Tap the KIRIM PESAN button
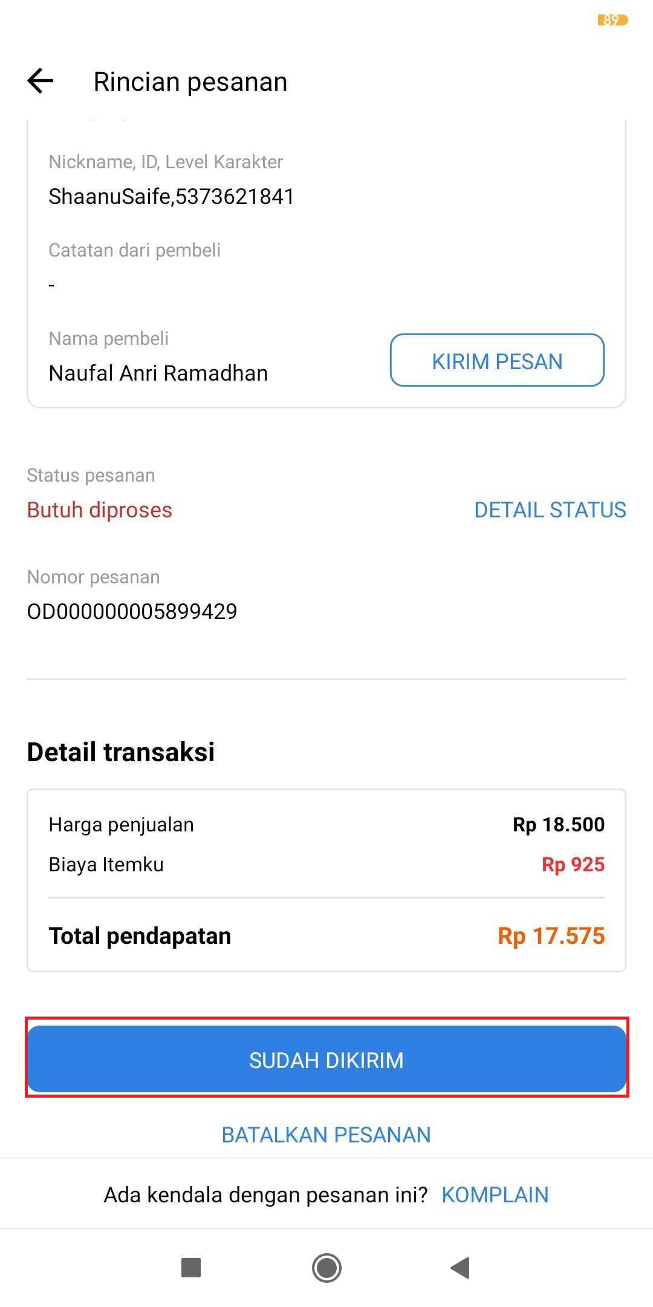653x1307 pixels. pyautogui.click(x=497, y=361)
